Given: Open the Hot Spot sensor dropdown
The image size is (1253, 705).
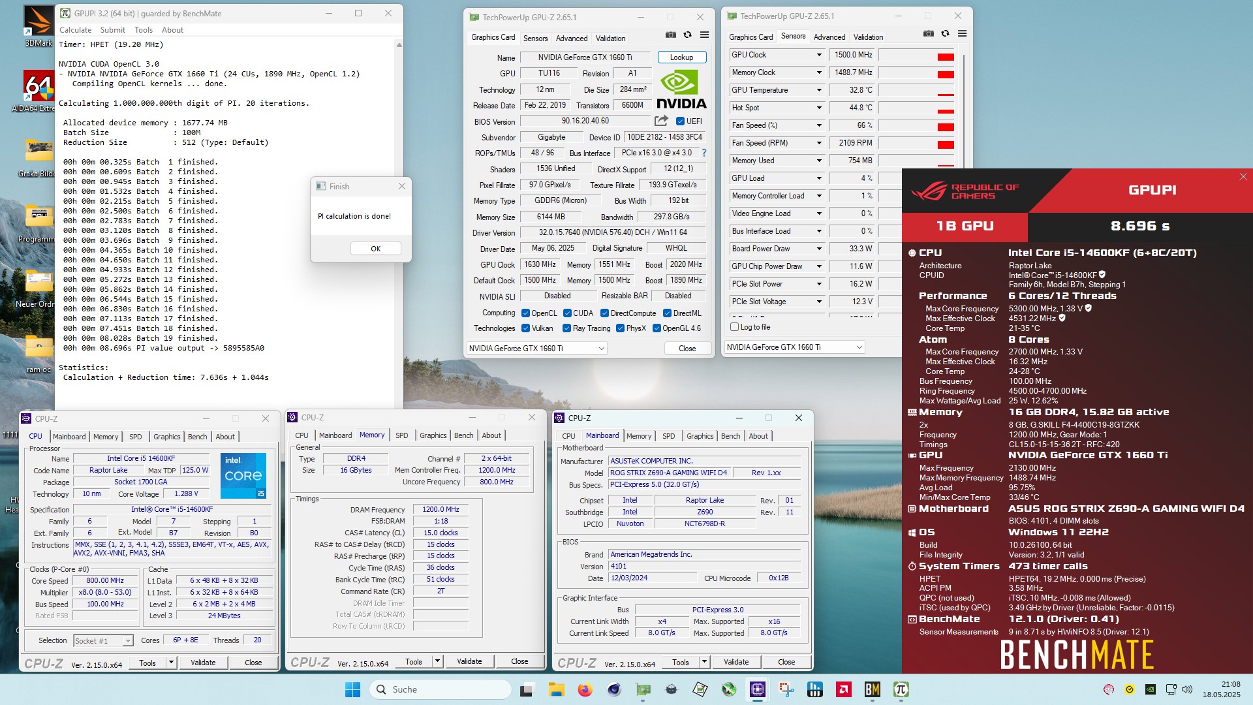Looking at the screenshot, I should coord(819,108).
